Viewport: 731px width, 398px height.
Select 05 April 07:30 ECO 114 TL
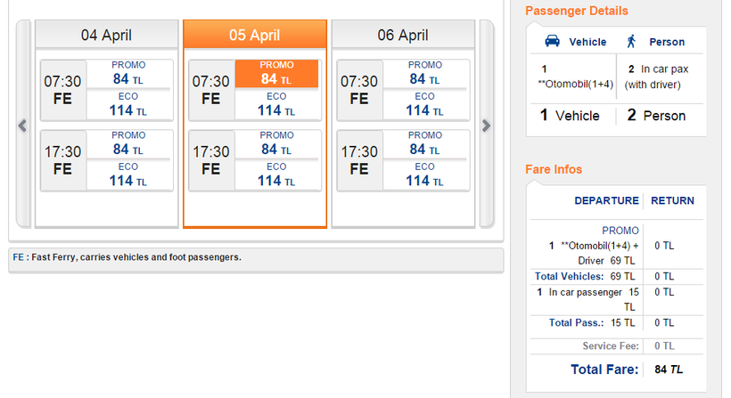(276, 105)
